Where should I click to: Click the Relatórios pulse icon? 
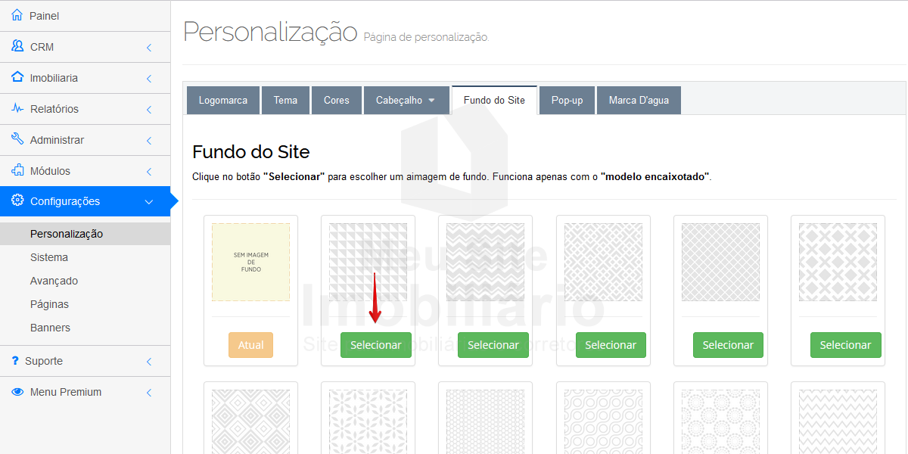17,108
